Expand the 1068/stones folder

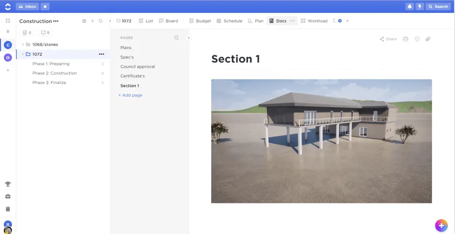23,44
